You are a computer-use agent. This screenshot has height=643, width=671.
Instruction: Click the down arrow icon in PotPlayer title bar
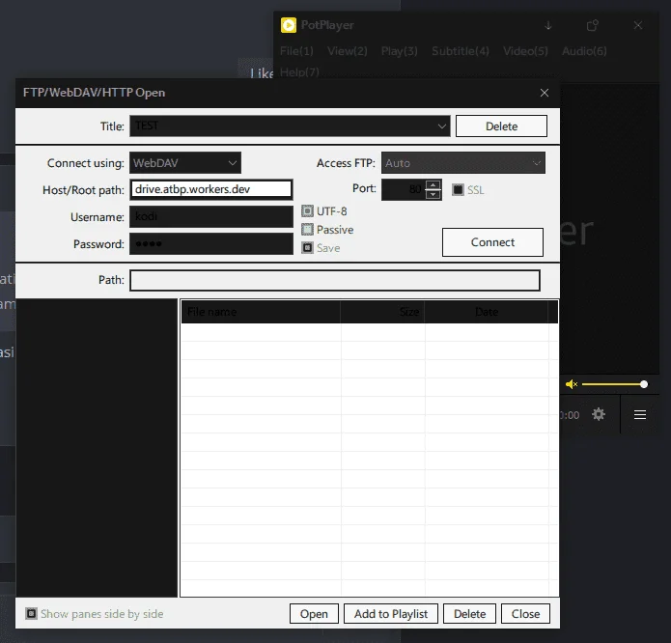548,26
